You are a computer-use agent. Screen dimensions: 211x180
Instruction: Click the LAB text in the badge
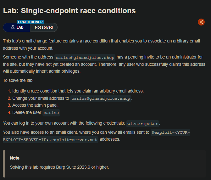(20, 27)
